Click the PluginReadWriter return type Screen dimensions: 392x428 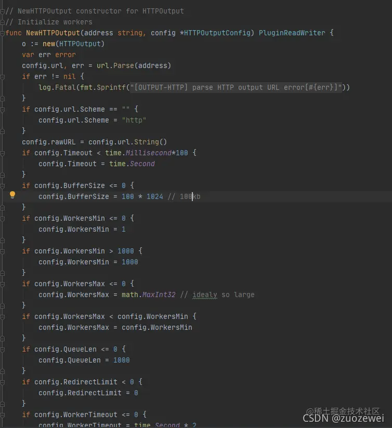click(292, 33)
